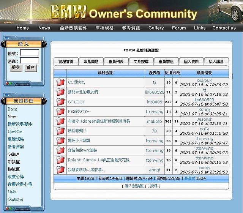Submit login with the 提交 button
This screenshot has height=213, width=243.
16,68
